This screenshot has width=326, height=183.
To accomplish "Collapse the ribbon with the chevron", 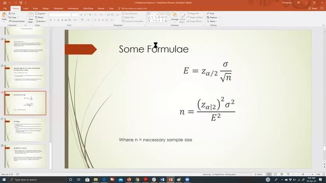I will click(323, 25).
